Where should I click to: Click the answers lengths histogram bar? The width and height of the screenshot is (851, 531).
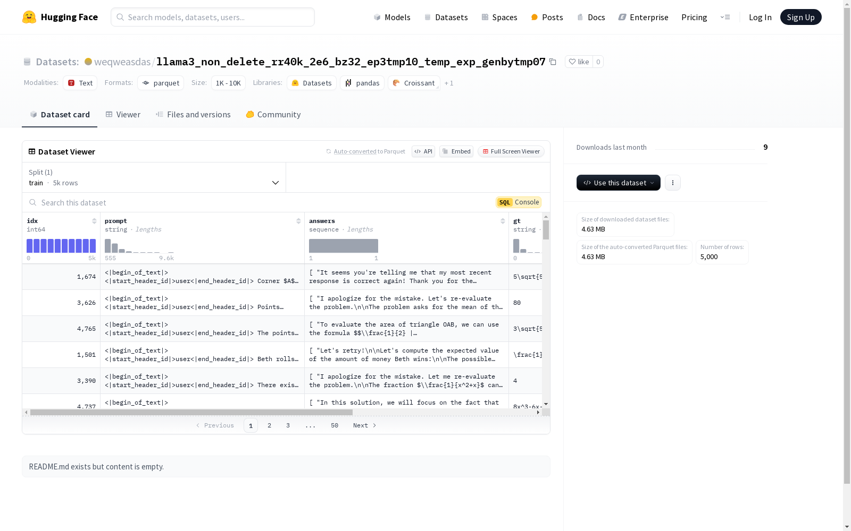pyautogui.click(x=344, y=245)
